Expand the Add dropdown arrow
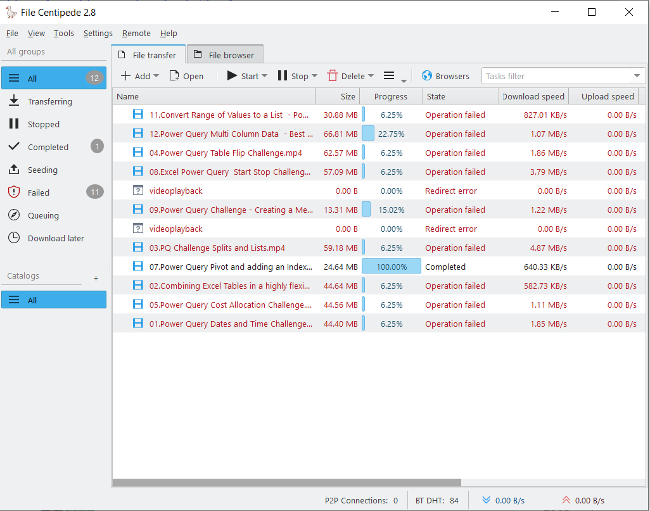 click(x=156, y=75)
